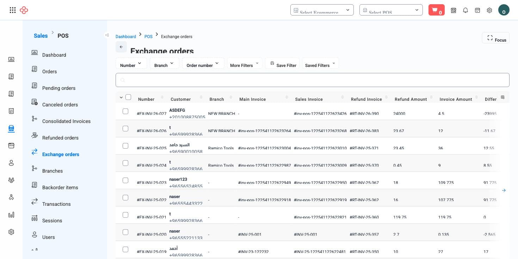Open the settings gear in top bar
This screenshot has width=518, height=259.
tap(489, 10)
